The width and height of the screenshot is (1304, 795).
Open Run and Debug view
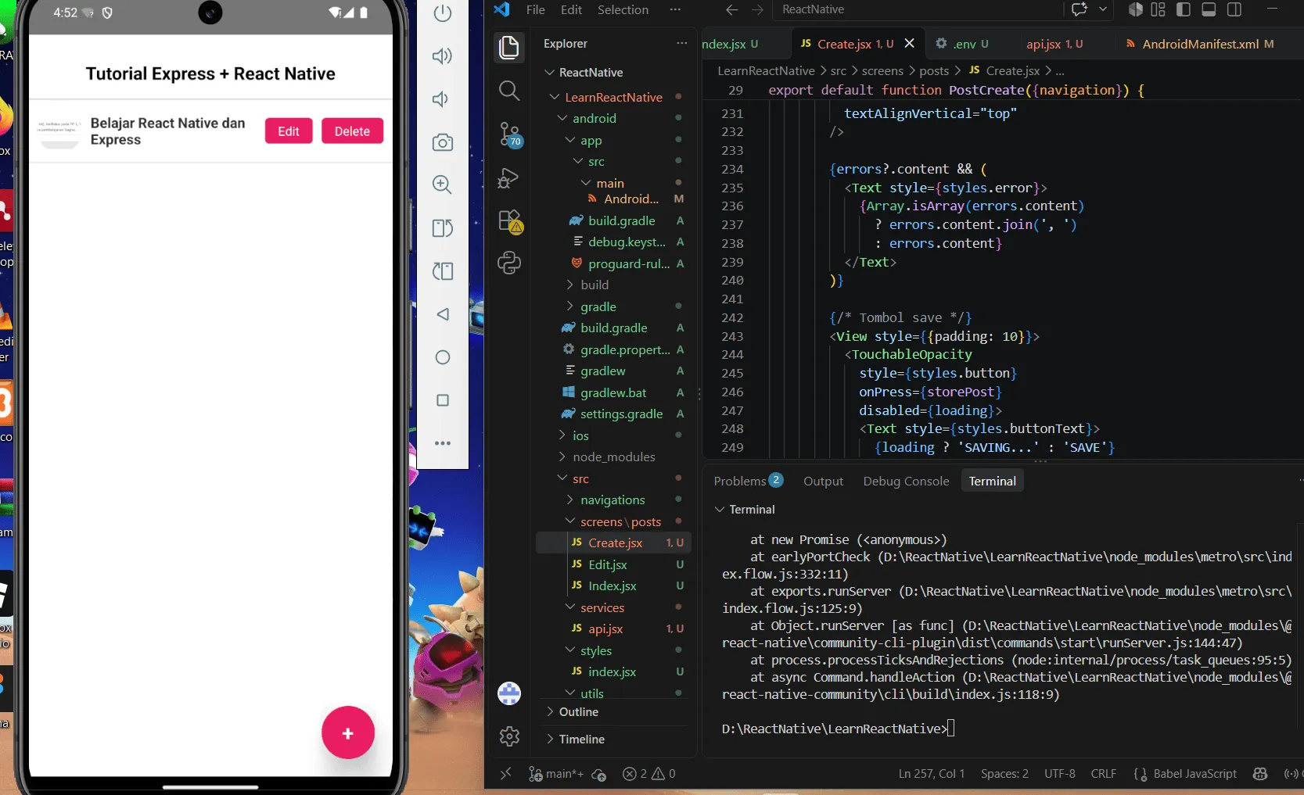[508, 178]
